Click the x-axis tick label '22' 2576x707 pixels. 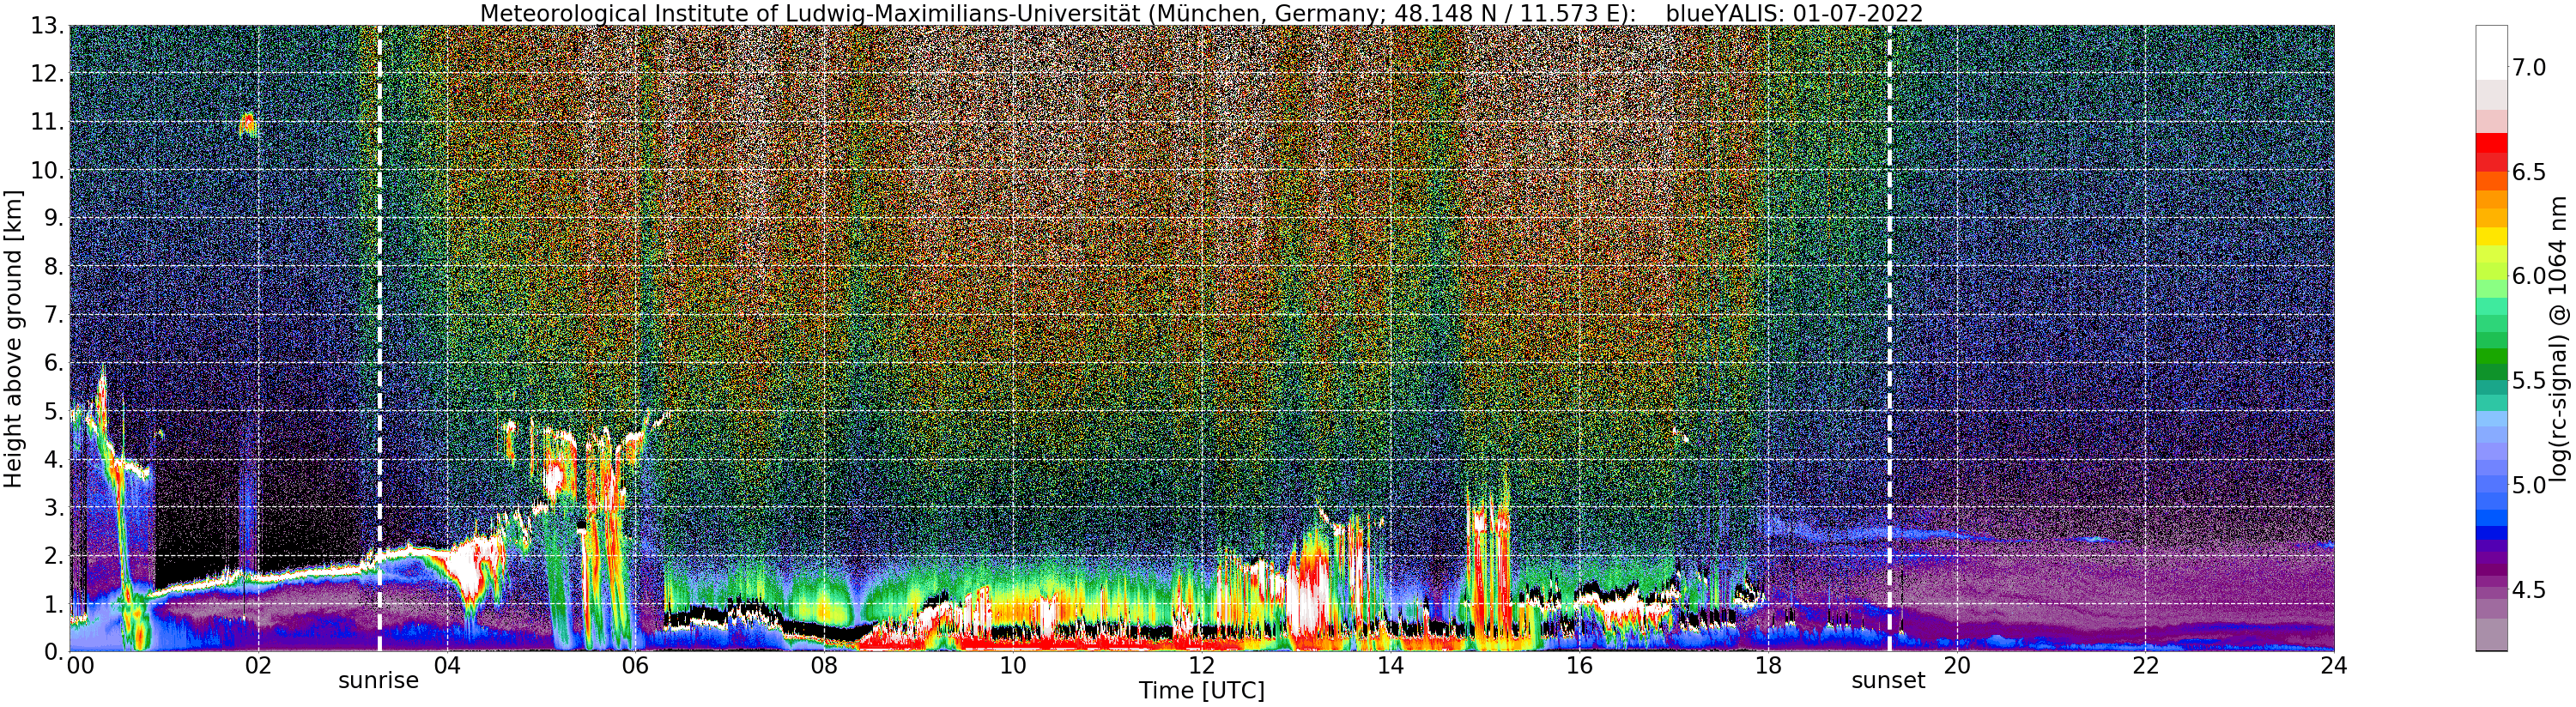[x=2145, y=666]
